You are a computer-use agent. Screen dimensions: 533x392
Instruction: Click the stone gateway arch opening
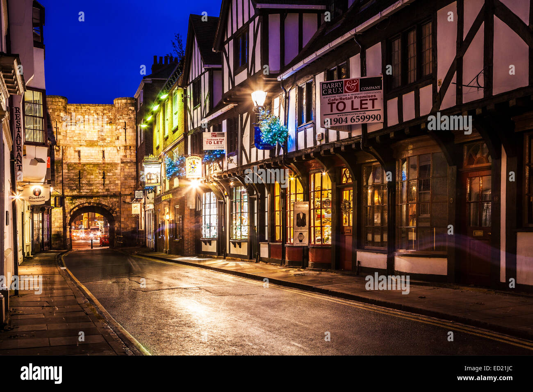[91, 228]
